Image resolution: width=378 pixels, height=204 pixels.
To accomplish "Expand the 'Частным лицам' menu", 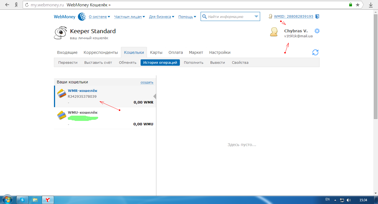I will coord(130,17).
